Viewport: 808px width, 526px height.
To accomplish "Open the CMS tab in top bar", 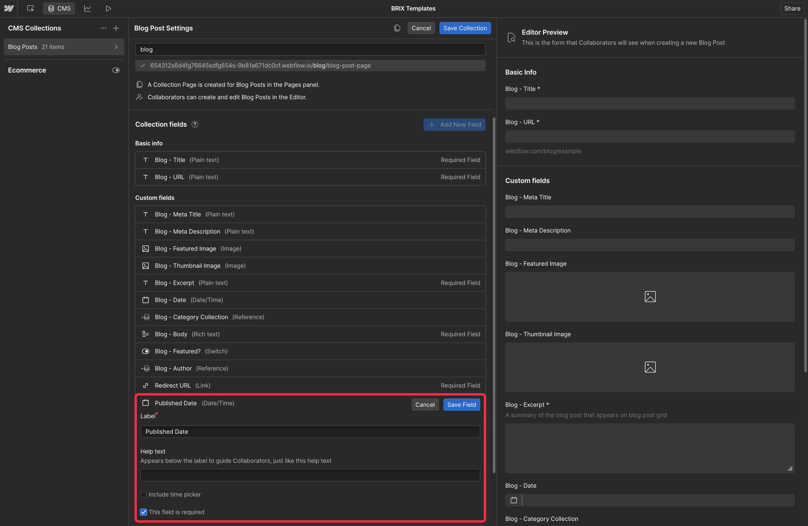I will coord(59,8).
